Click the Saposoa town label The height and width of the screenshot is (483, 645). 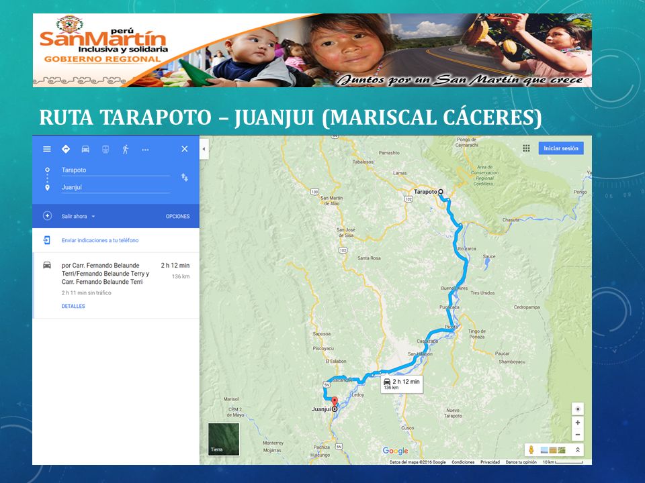click(x=322, y=334)
